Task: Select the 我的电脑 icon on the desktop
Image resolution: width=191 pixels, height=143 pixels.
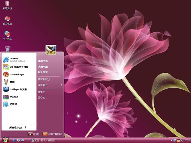Action: point(7,21)
